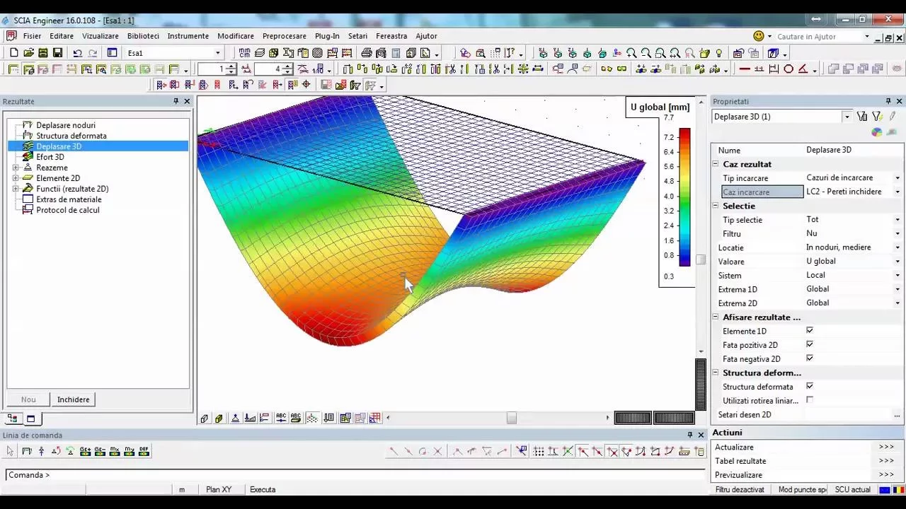Click the light bulb icon in view toolbar
The image size is (906, 509).
[719, 53]
